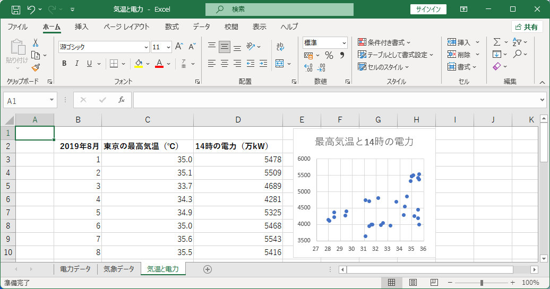
Task: Click the Merge and Center icon
Action: pyautogui.click(x=280, y=64)
